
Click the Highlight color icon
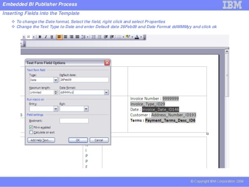(x=128, y=37)
